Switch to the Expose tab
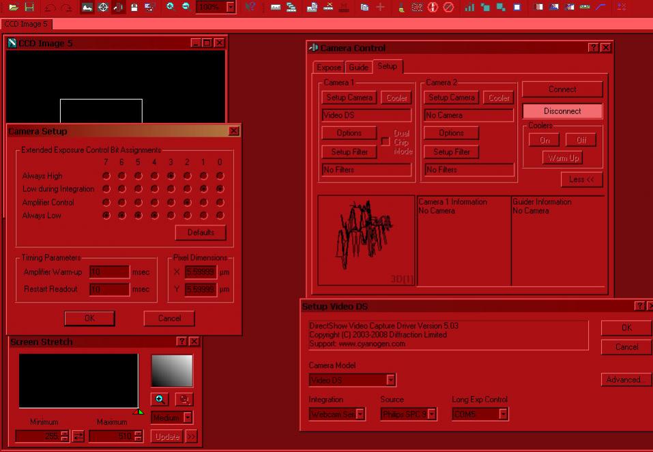 click(329, 68)
